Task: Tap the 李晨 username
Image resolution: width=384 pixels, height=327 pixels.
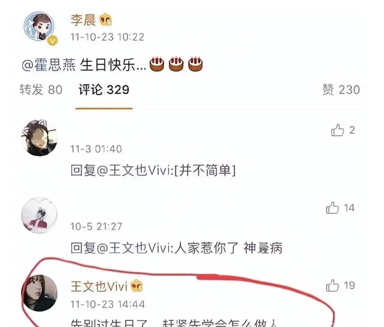Action: coord(83,20)
